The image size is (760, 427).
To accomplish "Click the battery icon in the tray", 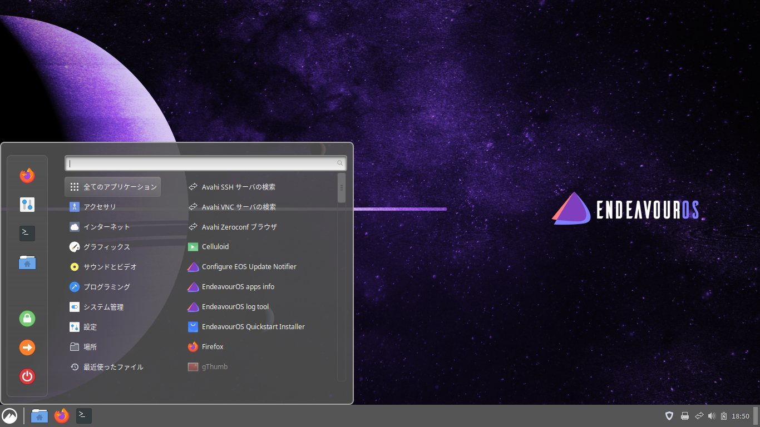I will [x=724, y=416].
